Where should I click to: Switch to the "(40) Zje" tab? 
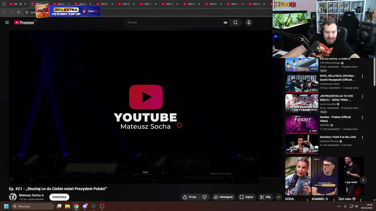click(x=83, y=4)
